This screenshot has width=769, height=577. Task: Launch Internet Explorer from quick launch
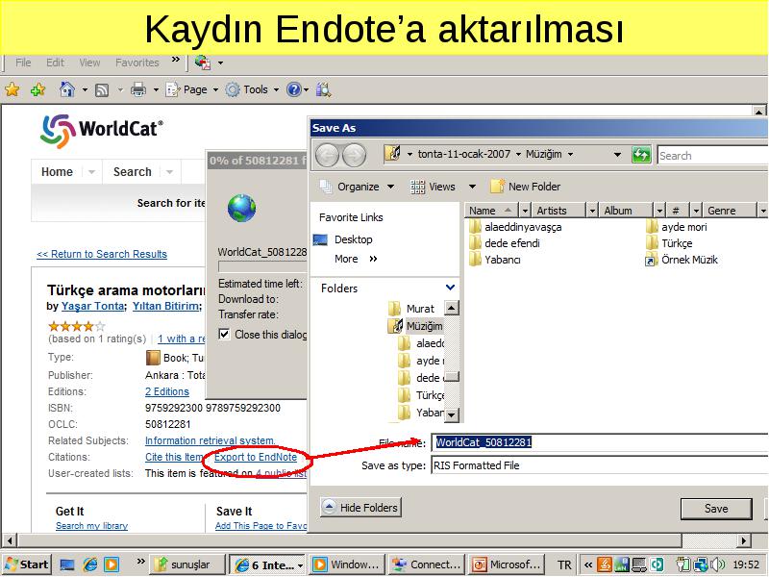89,564
